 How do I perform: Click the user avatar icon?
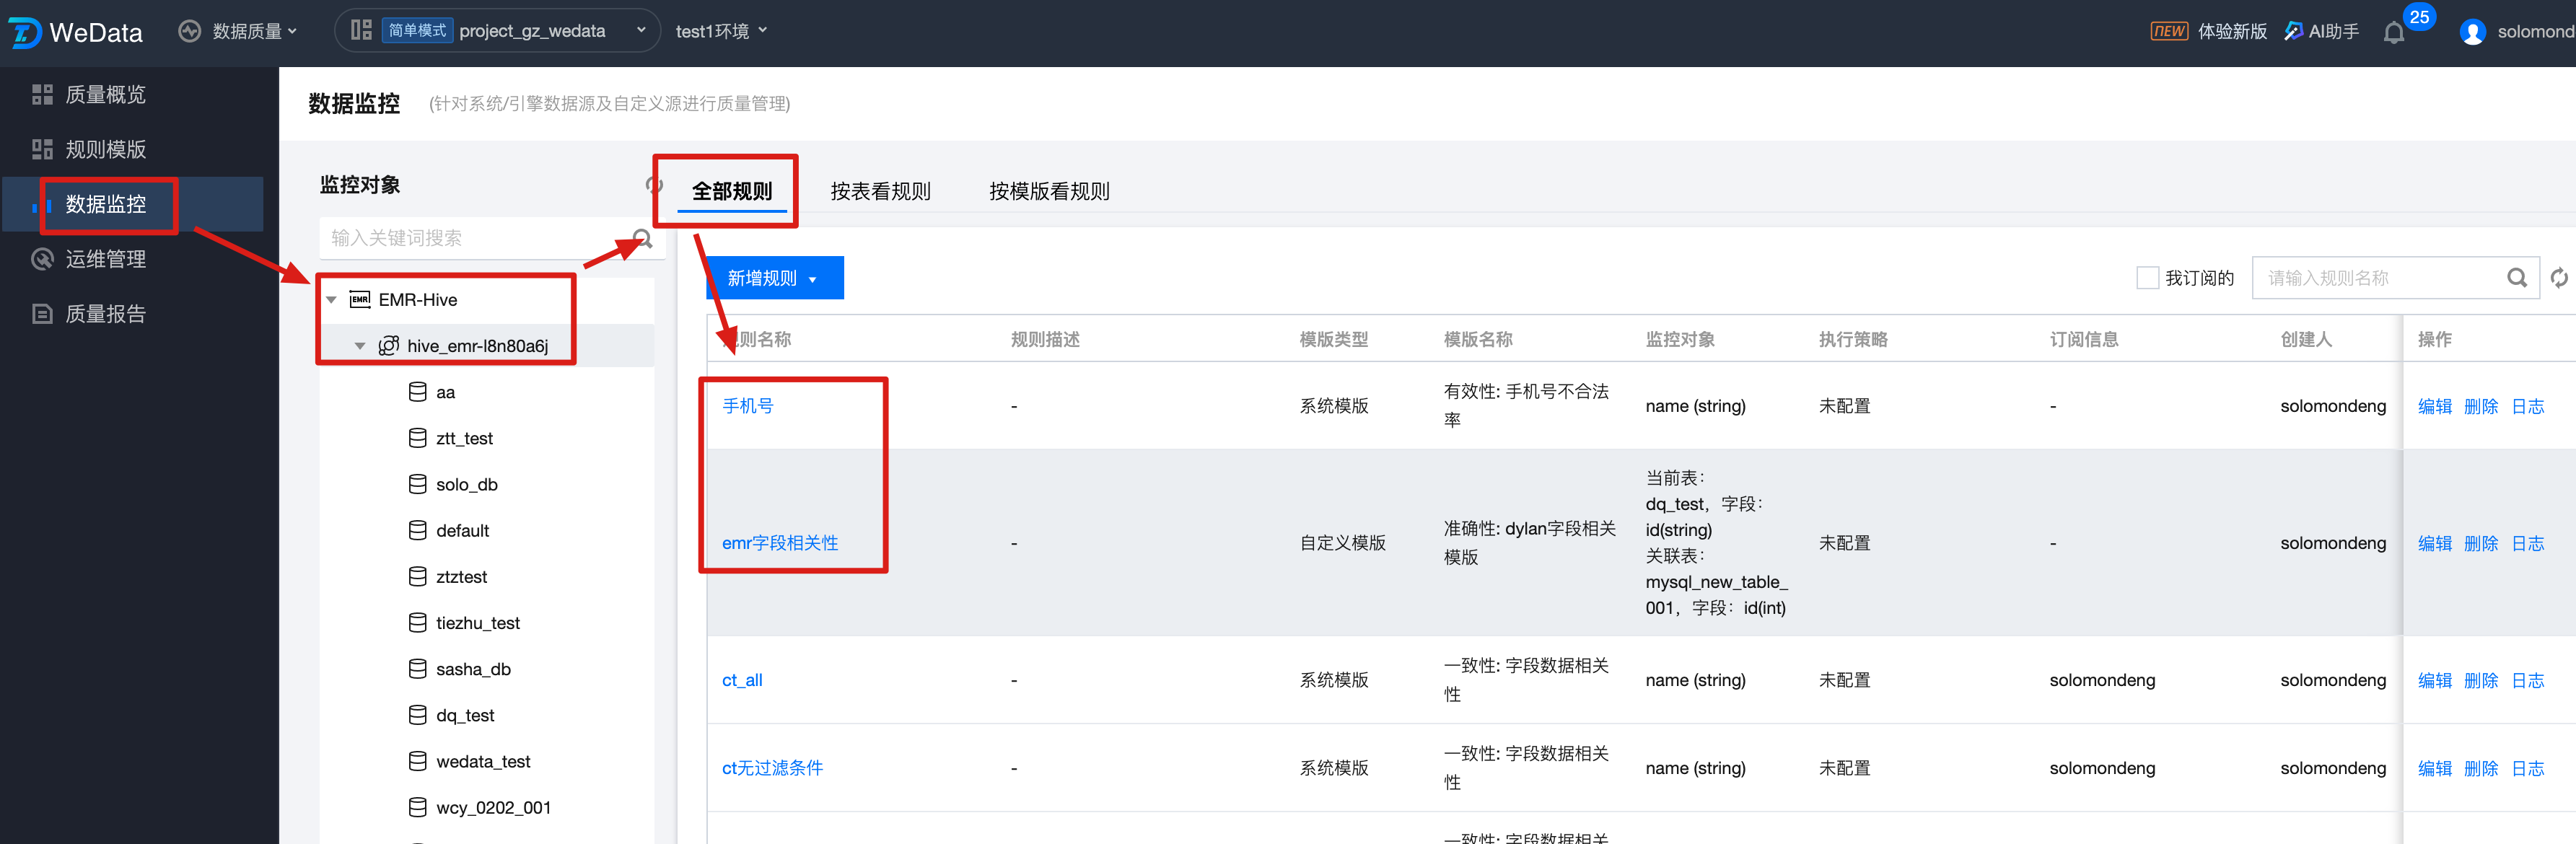(x=2472, y=32)
